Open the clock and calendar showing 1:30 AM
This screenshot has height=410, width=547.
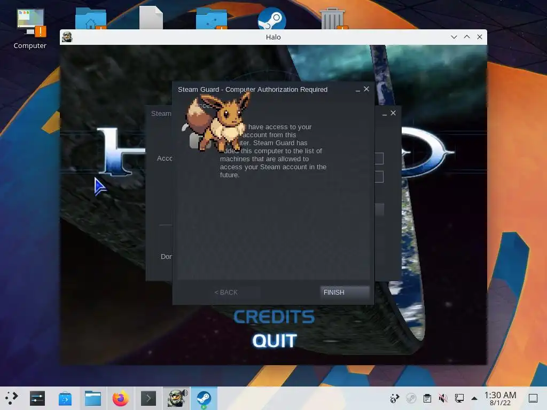click(500, 398)
